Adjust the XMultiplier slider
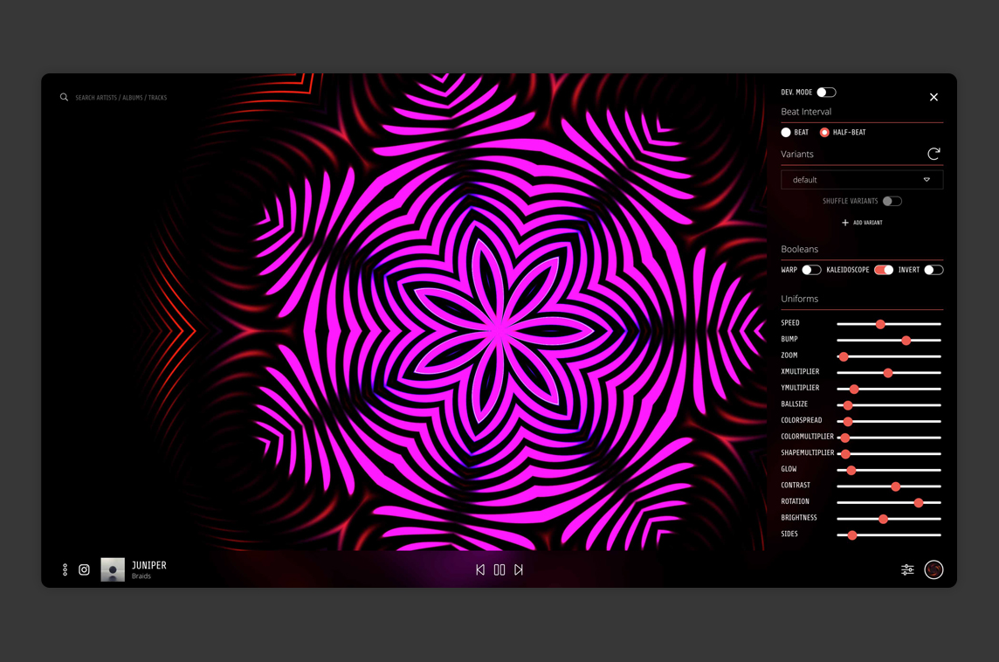The height and width of the screenshot is (662, 999). [888, 373]
